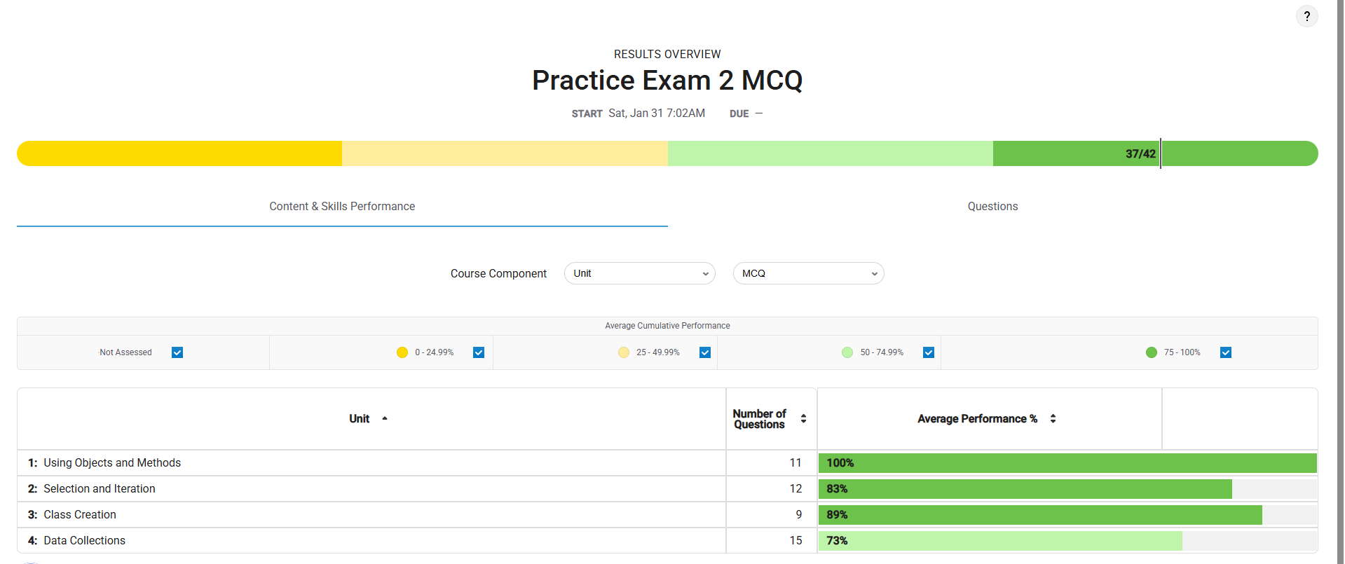Click the yellow 0 - 24.99% legend dot
Image resolution: width=1345 pixels, height=564 pixels.
[402, 352]
